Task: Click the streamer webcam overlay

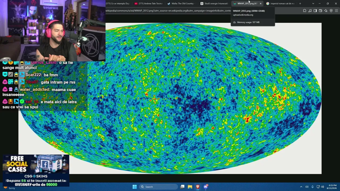Action: tap(53, 31)
